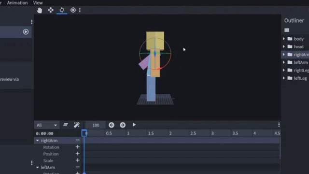Add a rightArm Scale keyframe
This screenshot has width=309, height=174.
[77, 160]
